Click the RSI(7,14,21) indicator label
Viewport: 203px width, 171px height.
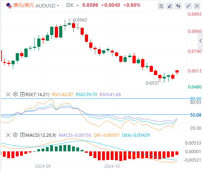coord(38,95)
